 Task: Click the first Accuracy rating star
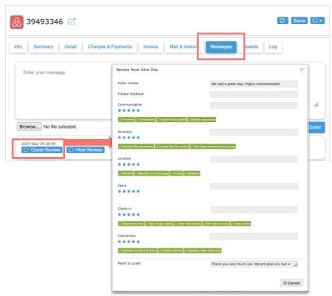coord(120,137)
